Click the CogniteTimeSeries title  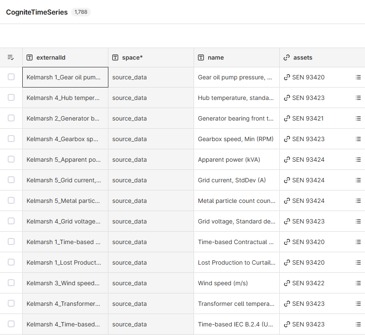(x=37, y=12)
